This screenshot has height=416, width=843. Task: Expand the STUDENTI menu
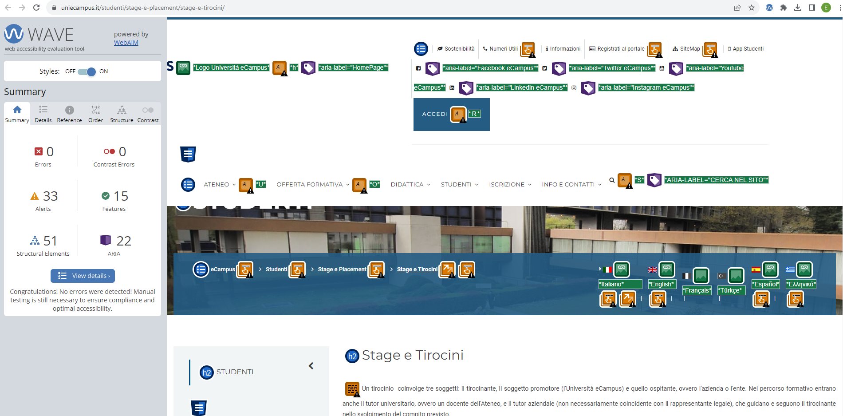pyautogui.click(x=460, y=185)
